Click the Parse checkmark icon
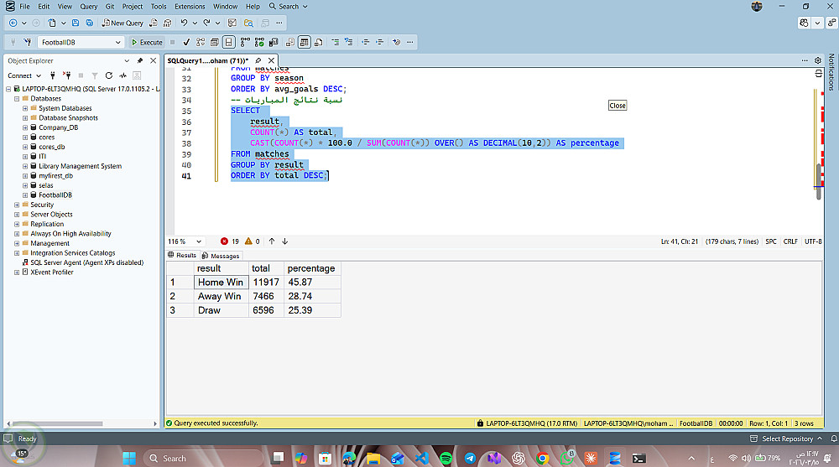This screenshot has height=467, width=839. 186,42
